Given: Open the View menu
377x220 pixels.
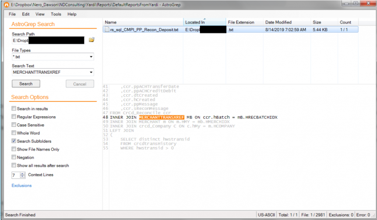Looking at the screenshot, I should 40,14.
